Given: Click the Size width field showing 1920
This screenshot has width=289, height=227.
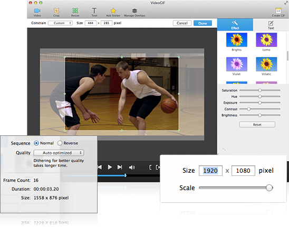Looking at the screenshot, I should click(x=210, y=171).
